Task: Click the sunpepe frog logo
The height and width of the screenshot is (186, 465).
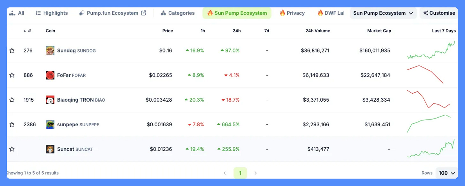Action: click(x=50, y=124)
